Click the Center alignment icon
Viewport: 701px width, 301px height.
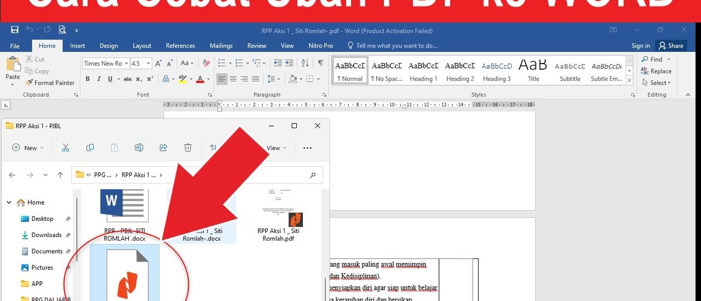point(233,79)
